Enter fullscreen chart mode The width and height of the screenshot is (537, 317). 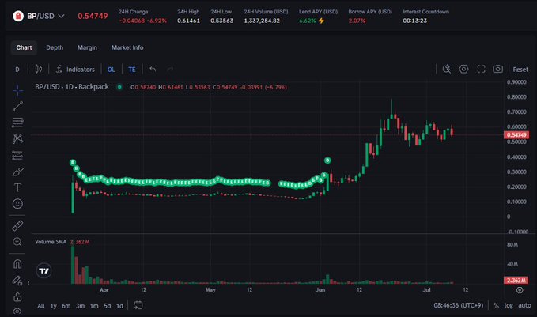(x=481, y=69)
